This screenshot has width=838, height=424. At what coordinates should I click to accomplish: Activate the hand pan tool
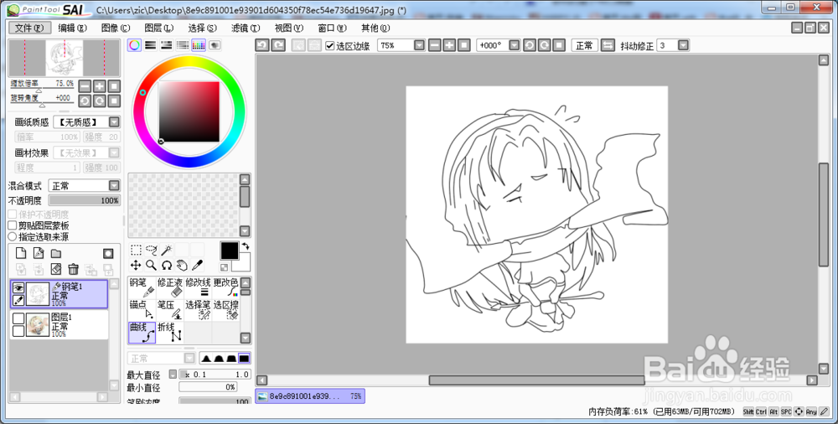point(182,265)
